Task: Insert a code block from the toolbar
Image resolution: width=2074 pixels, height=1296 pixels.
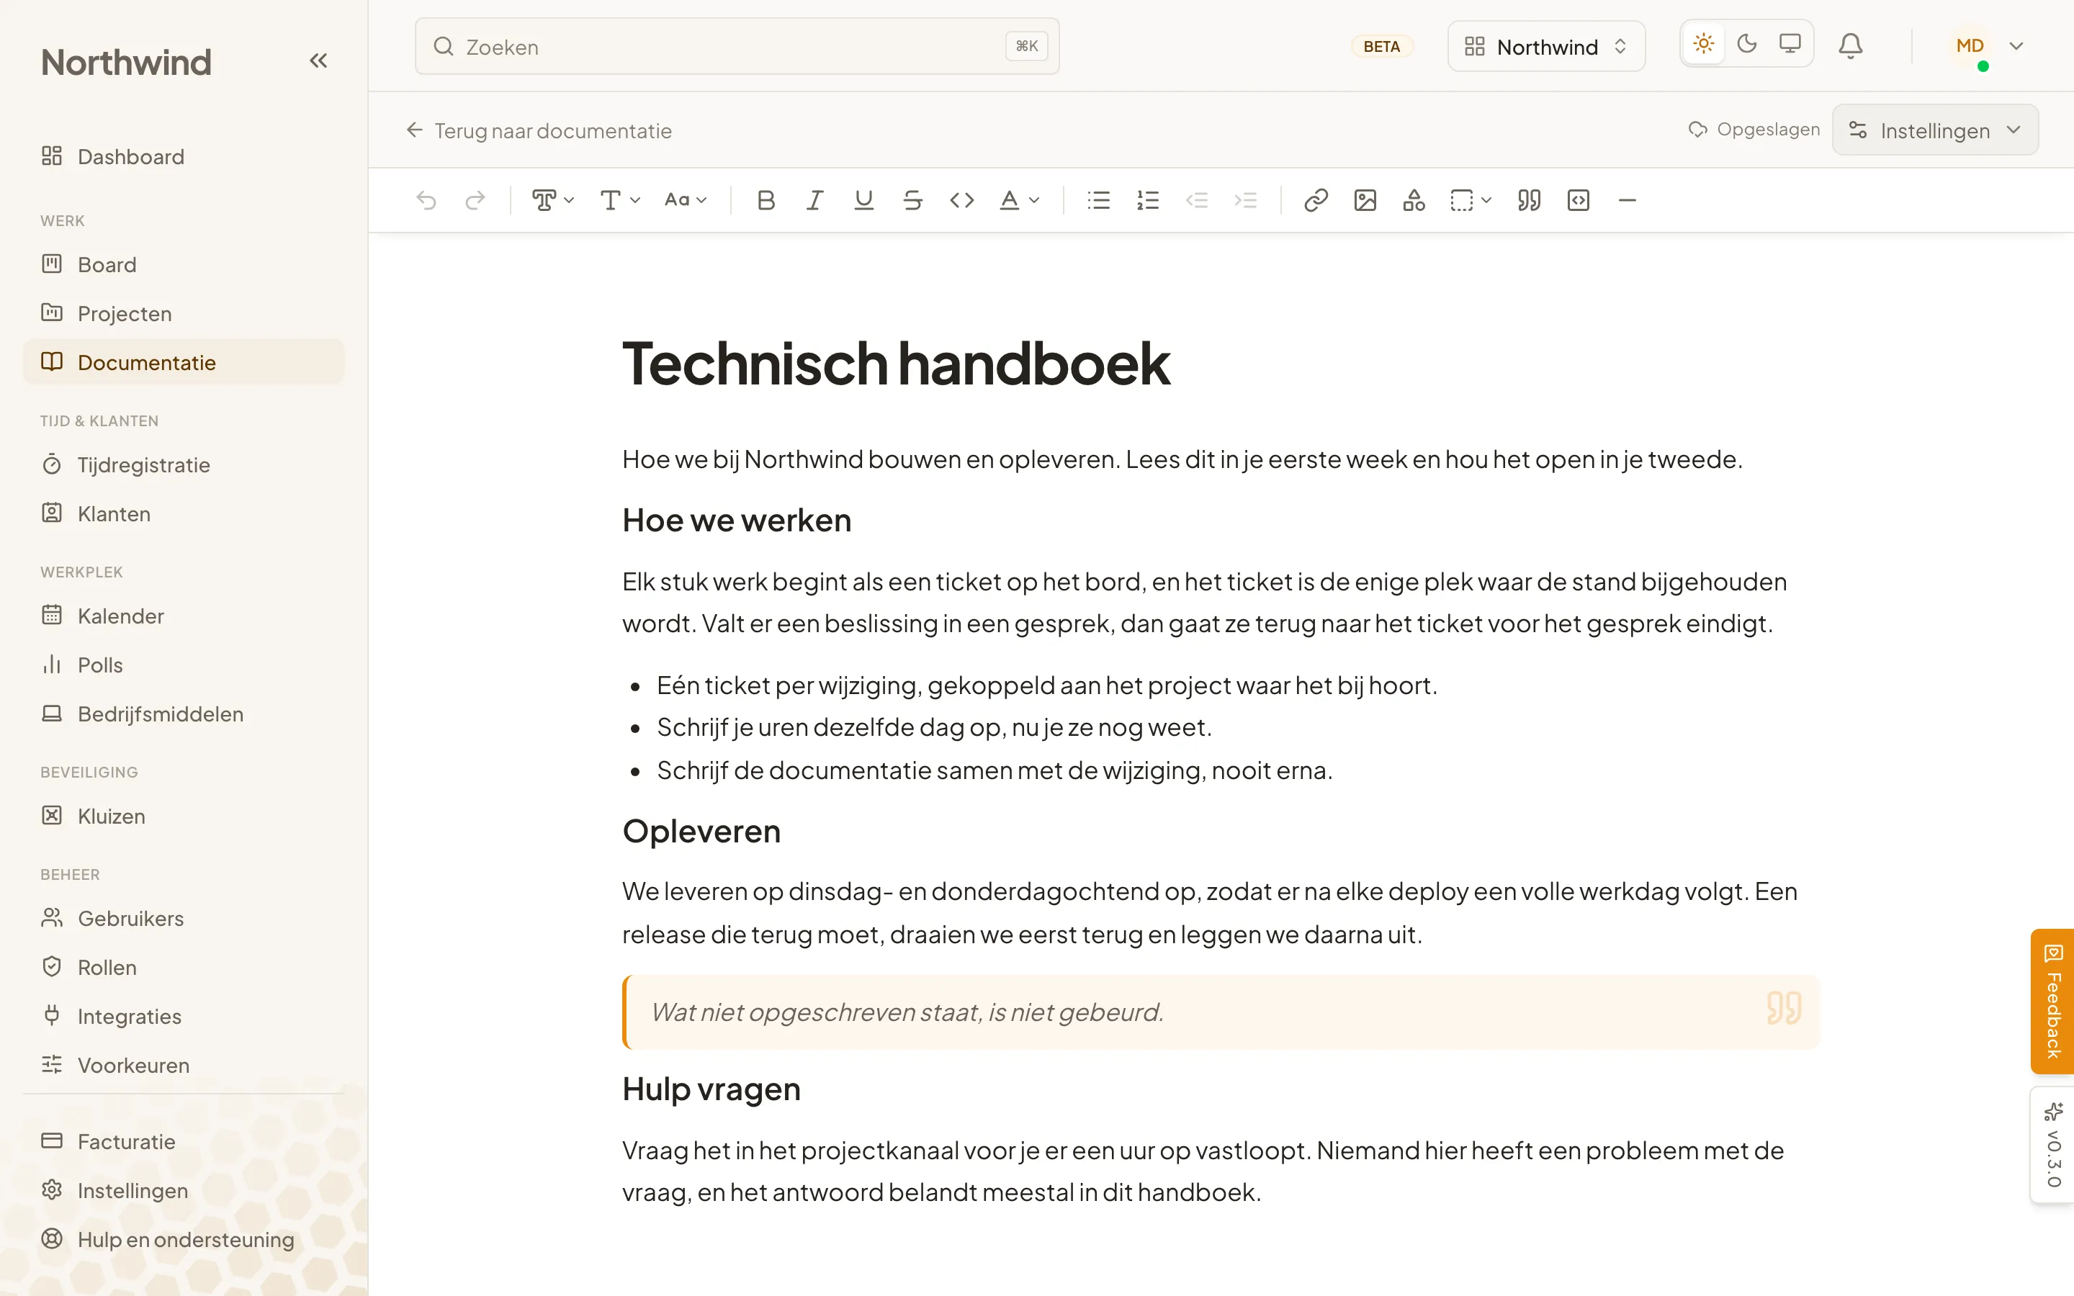Action: (1578, 201)
